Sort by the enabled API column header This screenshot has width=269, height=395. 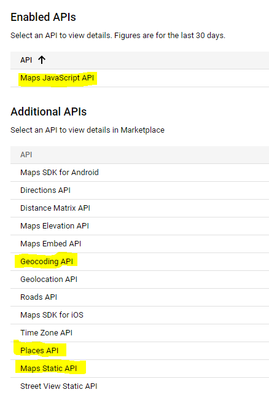[x=26, y=60]
